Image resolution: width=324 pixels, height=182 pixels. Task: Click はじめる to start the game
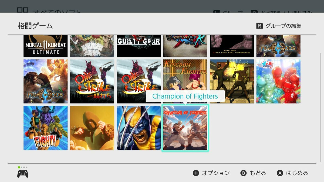pos(292,173)
